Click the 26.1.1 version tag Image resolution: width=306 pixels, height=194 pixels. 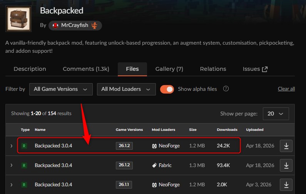coord(124,184)
